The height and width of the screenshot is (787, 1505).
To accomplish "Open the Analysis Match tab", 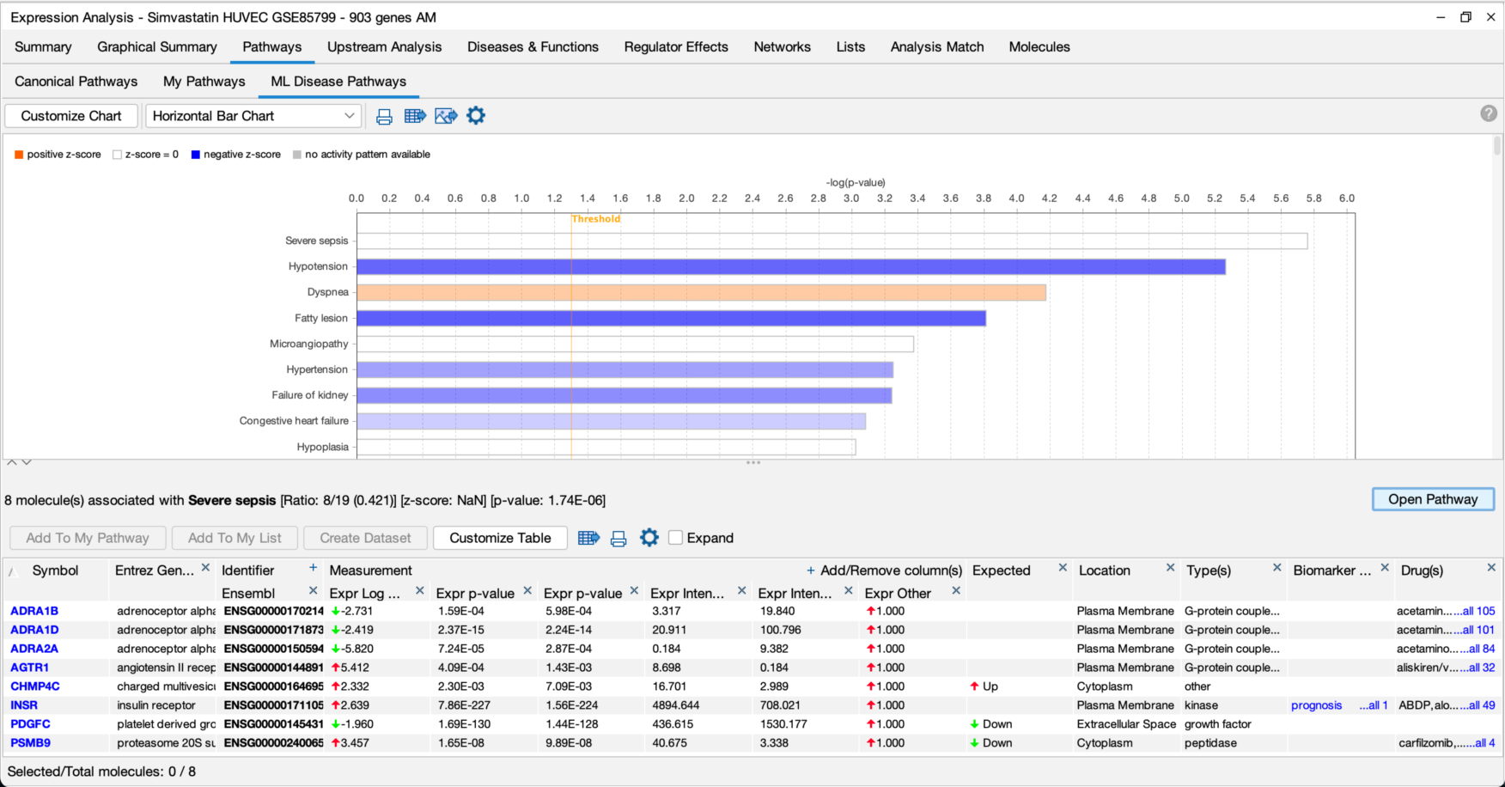I will pos(937,47).
